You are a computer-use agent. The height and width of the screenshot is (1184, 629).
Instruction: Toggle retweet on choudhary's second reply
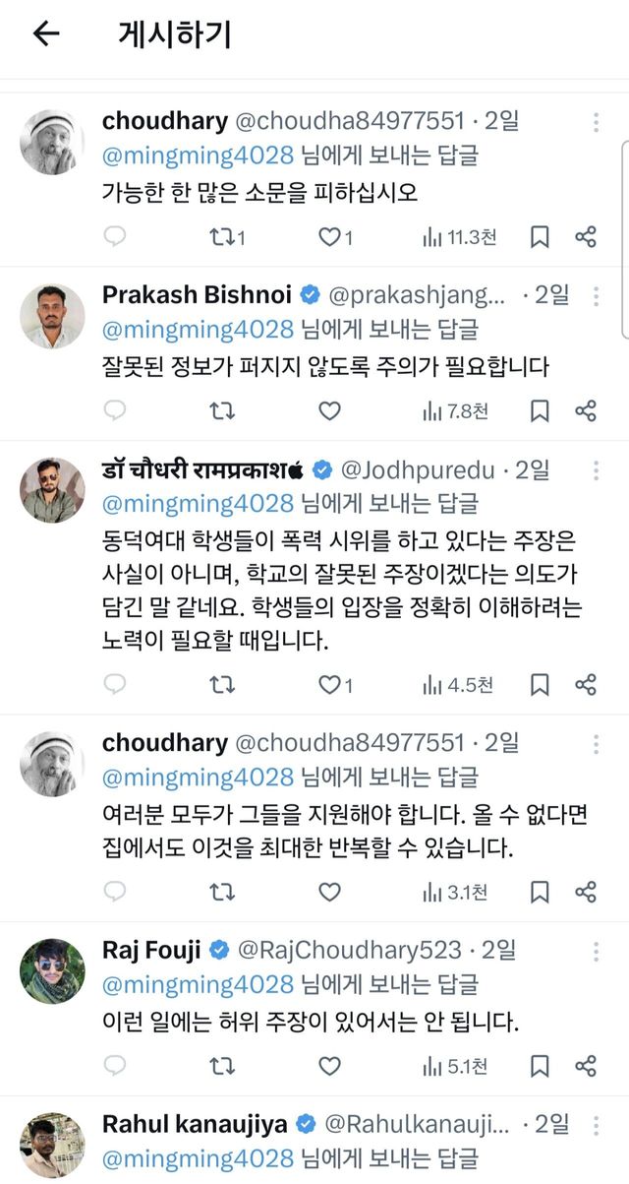(x=223, y=890)
